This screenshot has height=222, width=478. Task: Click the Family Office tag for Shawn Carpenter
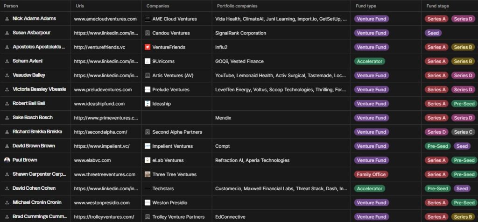pyautogui.click(x=371, y=174)
